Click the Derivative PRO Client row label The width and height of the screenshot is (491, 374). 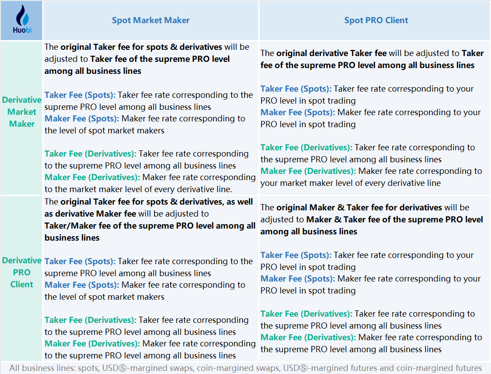point(22,272)
